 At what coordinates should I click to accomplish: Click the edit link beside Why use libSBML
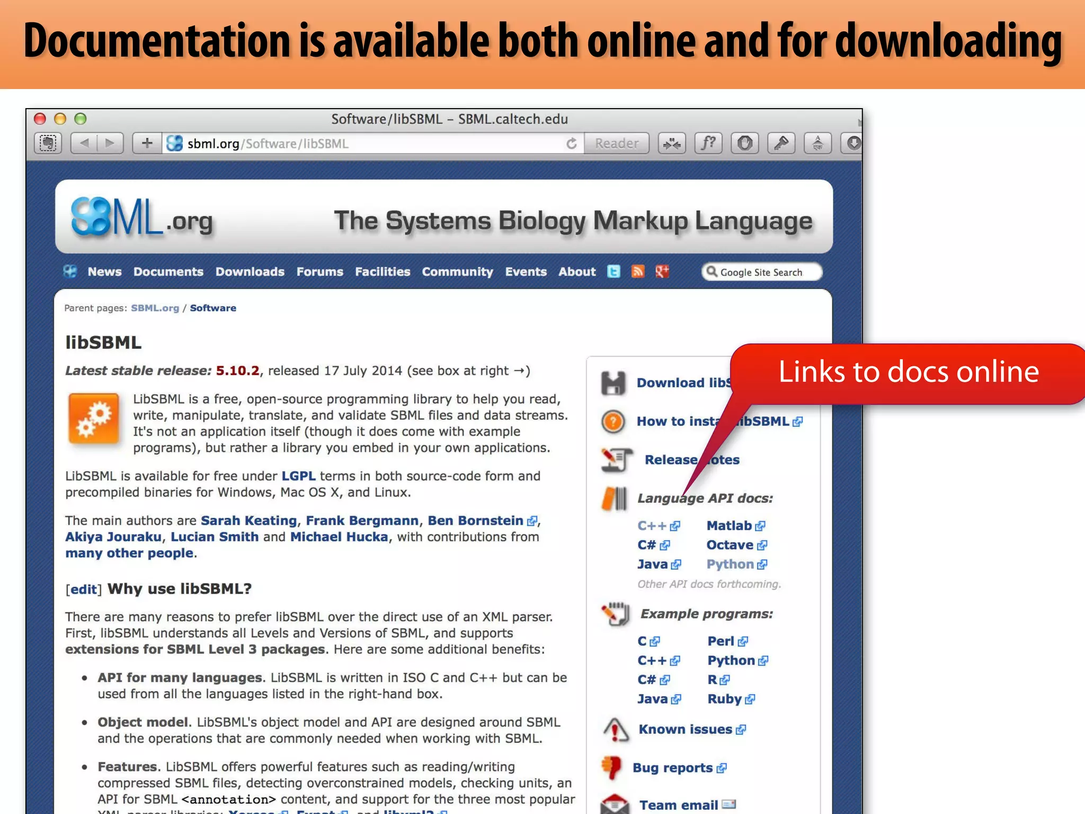[x=84, y=589]
